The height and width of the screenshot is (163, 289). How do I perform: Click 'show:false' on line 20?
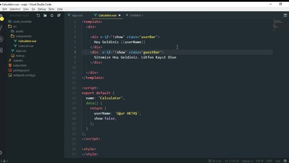tap(104, 119)
